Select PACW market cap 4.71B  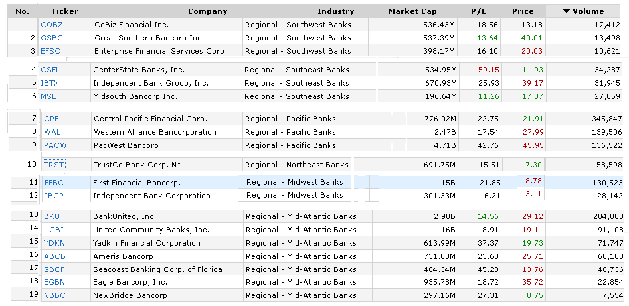coord(444,145)
